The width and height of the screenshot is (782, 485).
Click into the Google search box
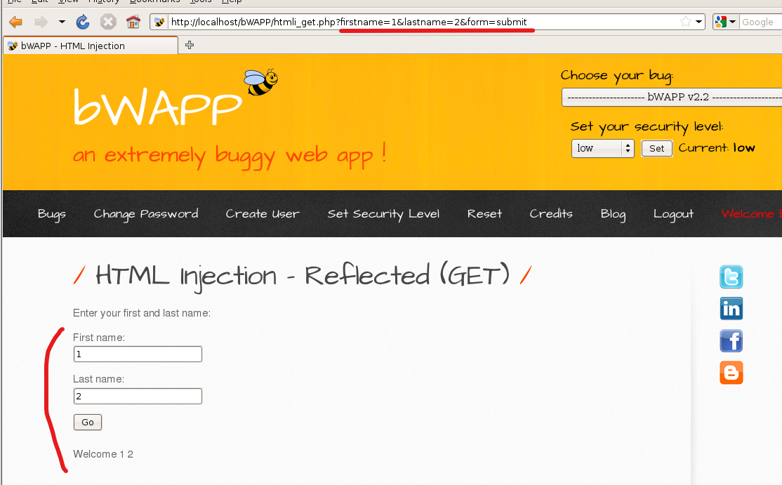point(760,22)
